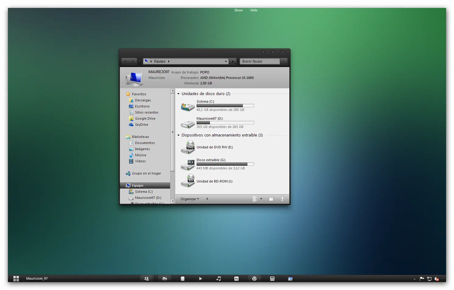Click the muted volume tray icon
This screenshot has width=454, height=290.
437,279
